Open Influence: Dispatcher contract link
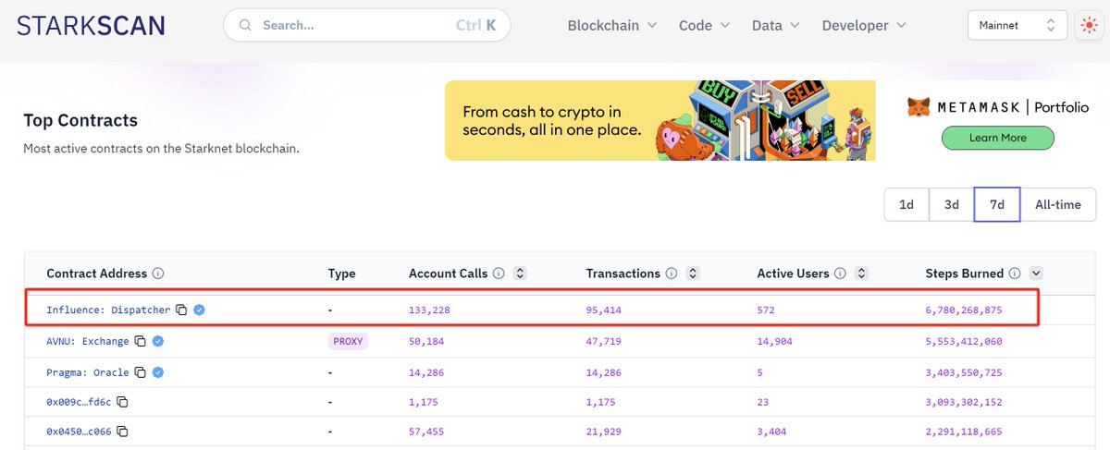Image resolution: width=1110 pixels, height=450 pixels. 108,310
